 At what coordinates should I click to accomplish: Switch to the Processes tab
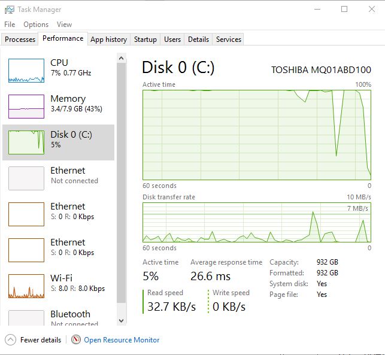click(20, 40)
